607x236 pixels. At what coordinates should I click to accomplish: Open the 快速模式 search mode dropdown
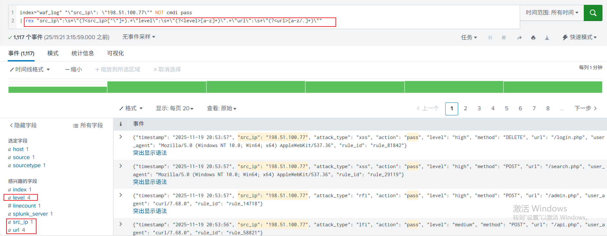[580, 37]
